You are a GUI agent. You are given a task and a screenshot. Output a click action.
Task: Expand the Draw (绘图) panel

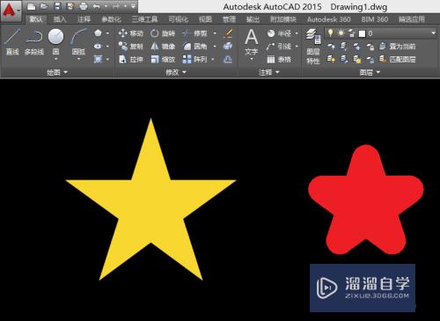pos(57,72)
